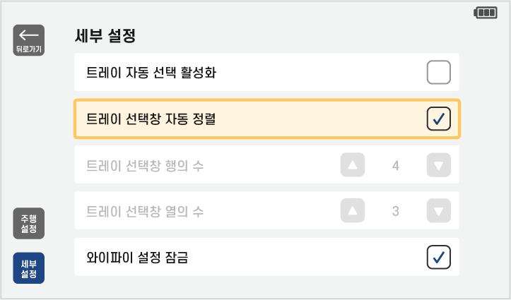Click the back arrow (뒤로가기) button
The width and height of the screenshot is (511, 300).
[x=29, y=35]
